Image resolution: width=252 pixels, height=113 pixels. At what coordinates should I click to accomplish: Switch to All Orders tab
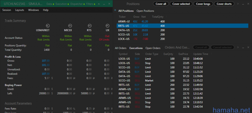click(120, 48)
